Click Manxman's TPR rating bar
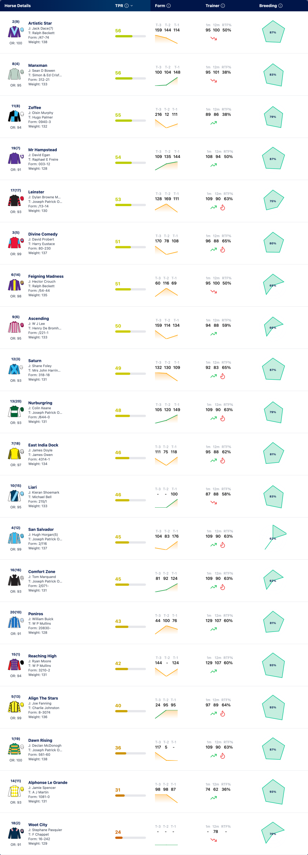The width and height of the screenshot is (308, 855). pos(131,78)
